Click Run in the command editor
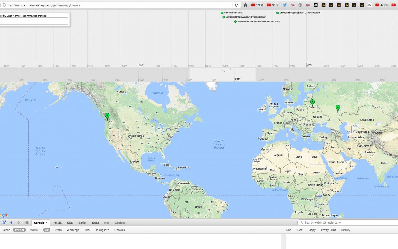Screen dimensions: 398x249 pyautogui.click(x=289, y=230)
